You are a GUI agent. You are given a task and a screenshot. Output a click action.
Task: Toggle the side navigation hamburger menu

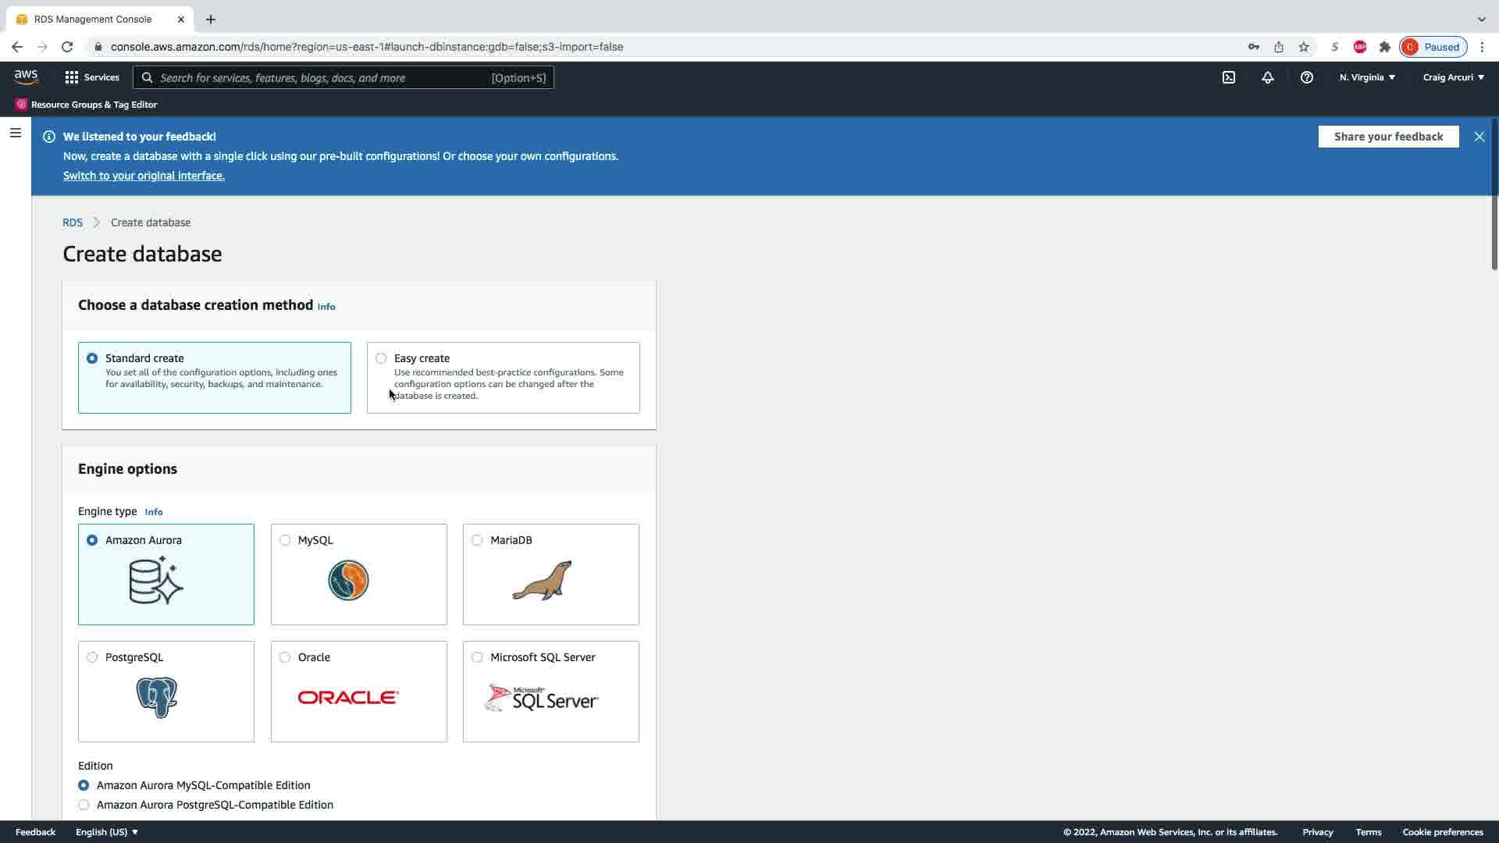point(15,133)
